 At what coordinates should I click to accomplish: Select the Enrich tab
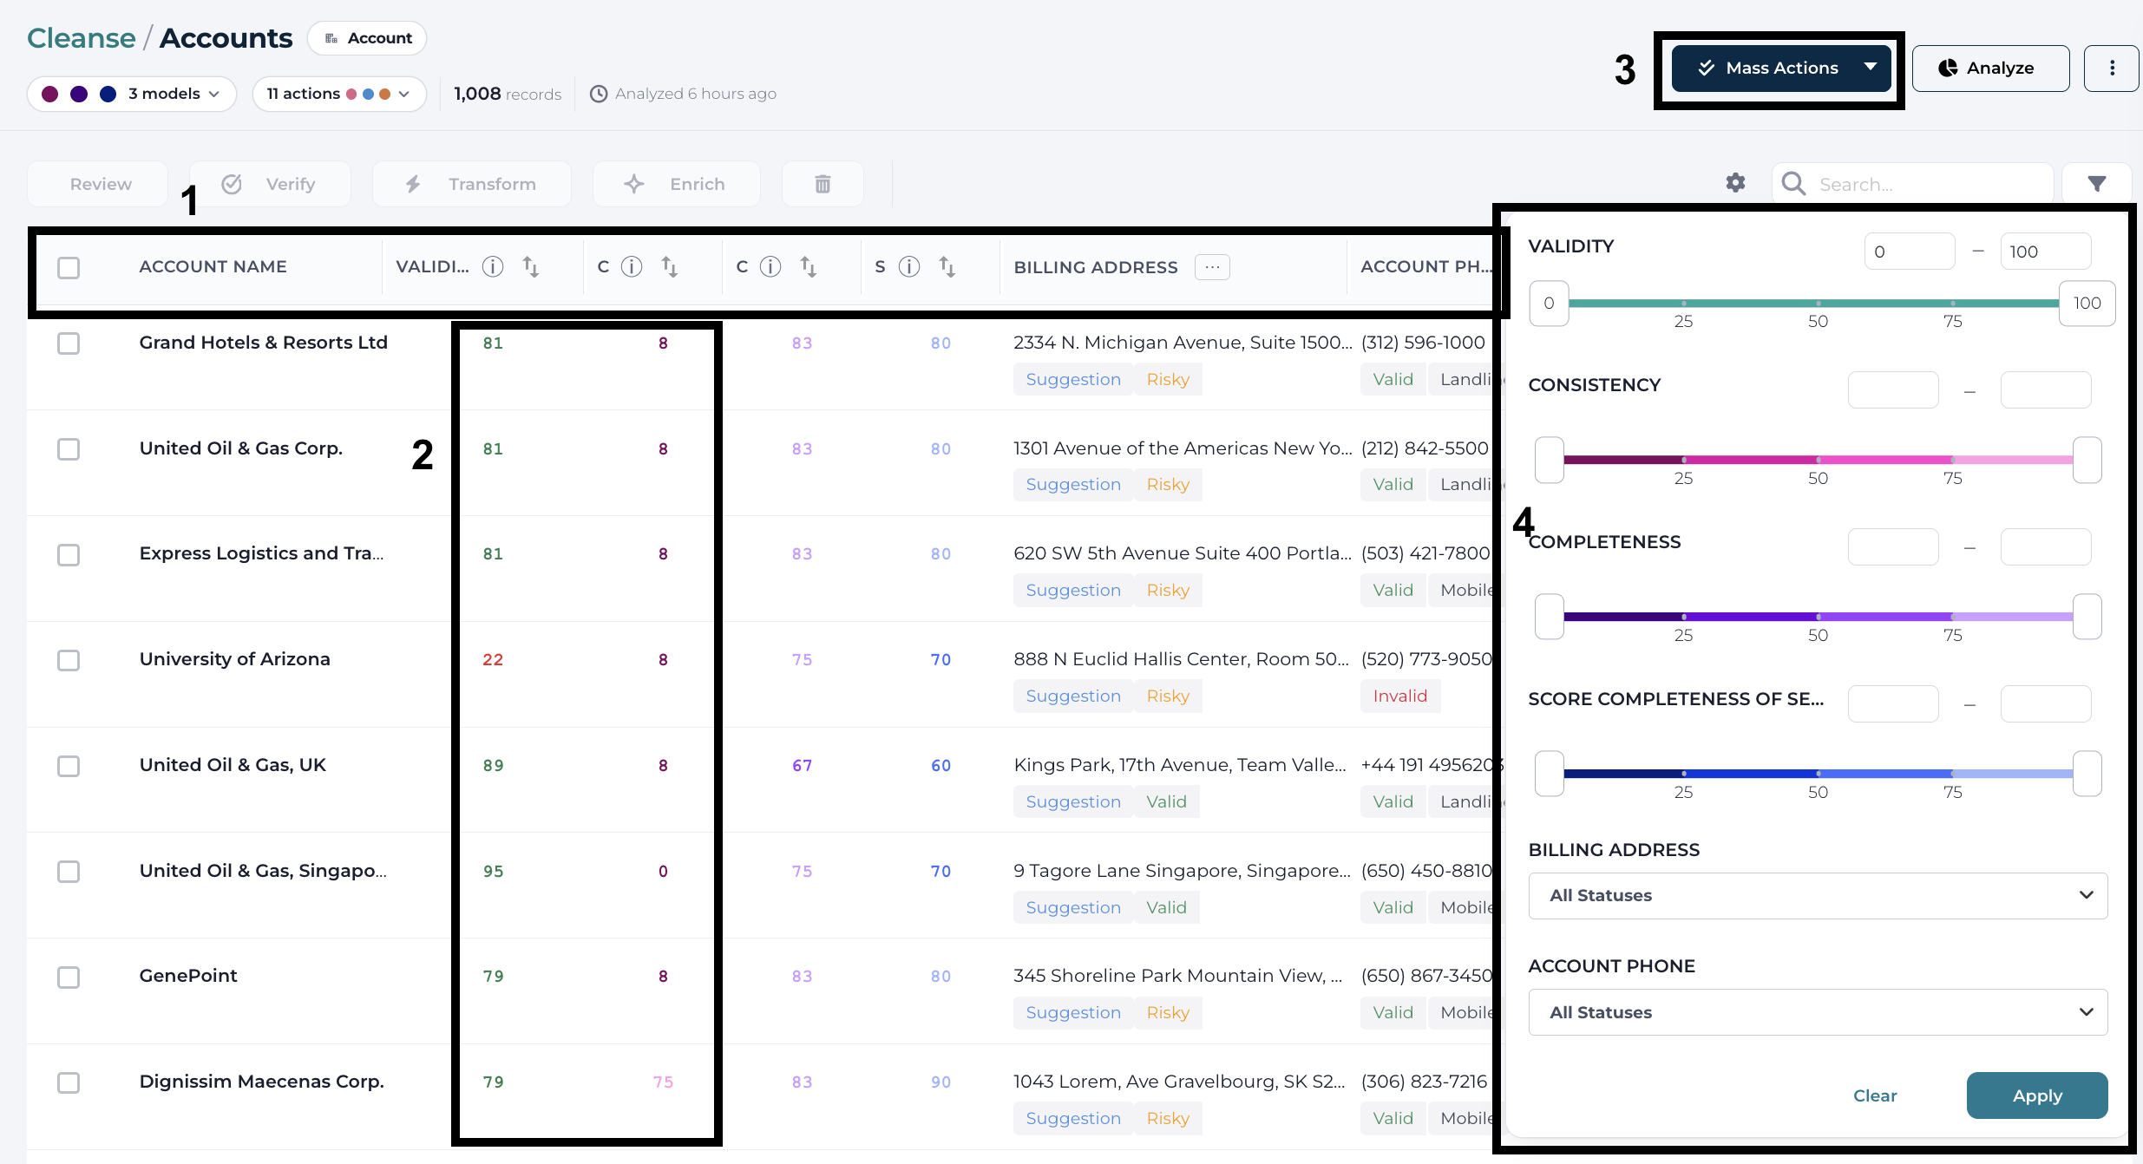677,184
